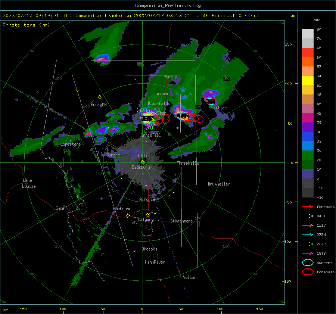Select the Banff label
The width and height of the screenshot is (336, 314).
click(x=62, y=208)
